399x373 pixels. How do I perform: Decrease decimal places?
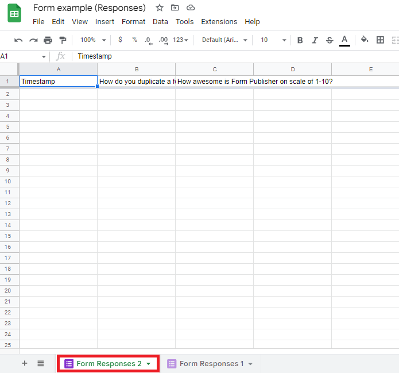pos(149,40)
